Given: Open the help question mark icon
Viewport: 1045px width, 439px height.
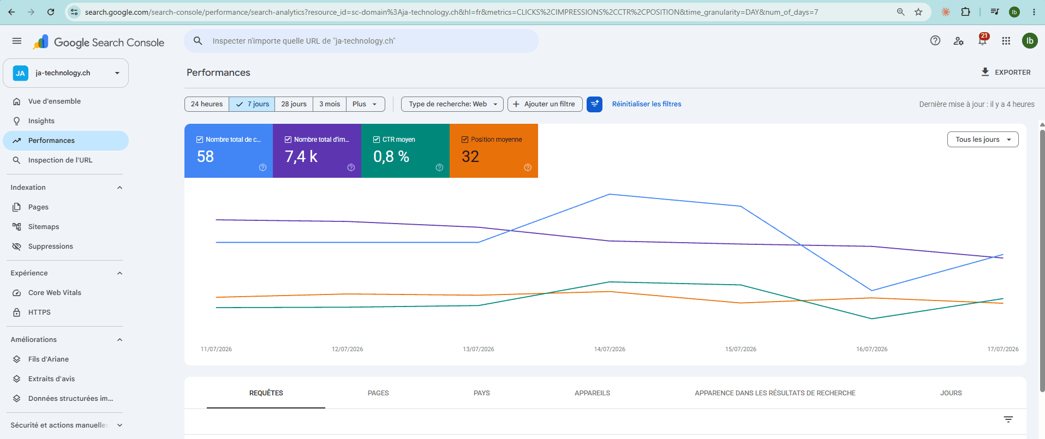Looking at the screenshot, I should (x=935, y=40).
